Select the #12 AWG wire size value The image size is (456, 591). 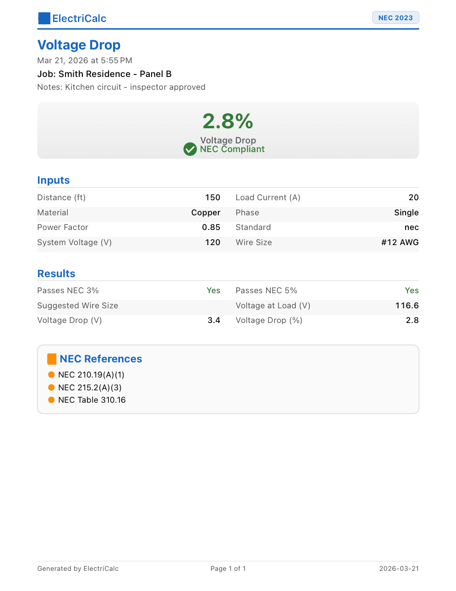400,242
